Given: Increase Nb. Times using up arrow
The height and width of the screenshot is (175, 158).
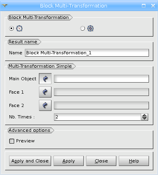Looking at the screenshot, I should tap(144, 115).
